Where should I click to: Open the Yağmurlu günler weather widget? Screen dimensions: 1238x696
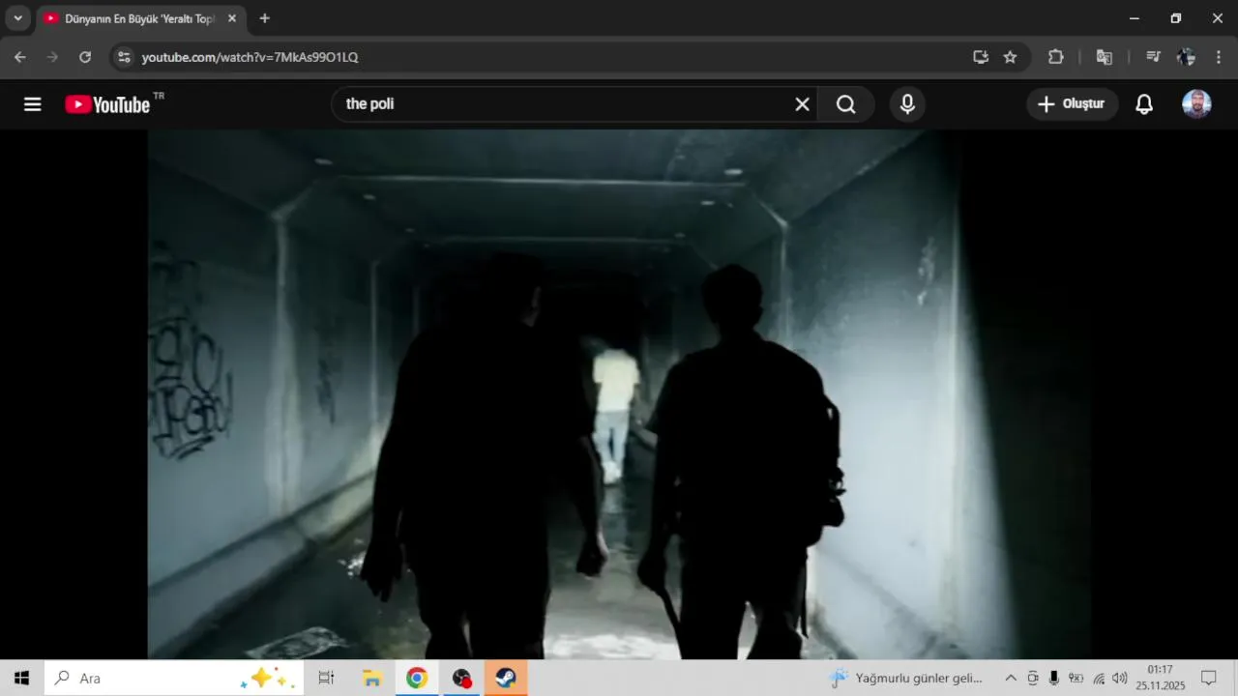click(x=907, y=678)
